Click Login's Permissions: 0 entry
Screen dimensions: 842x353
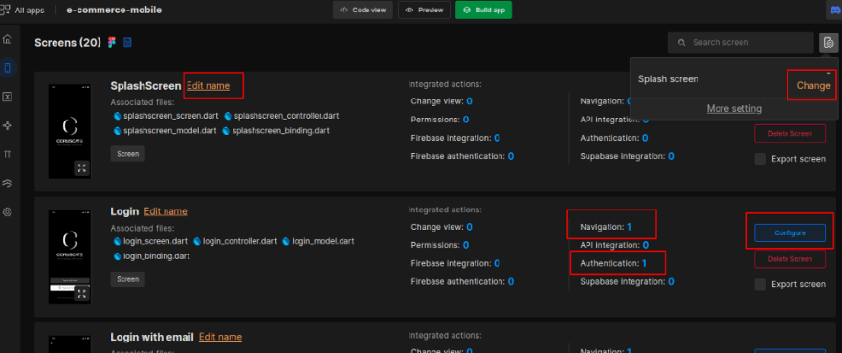pyautogui.click(x=440, y=245)
